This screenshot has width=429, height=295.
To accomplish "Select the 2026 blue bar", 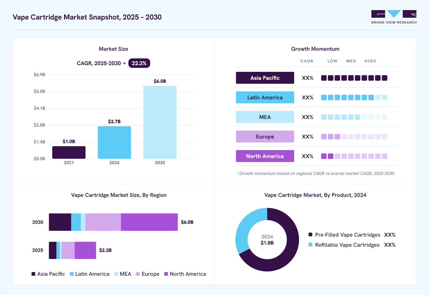I will pos(114,142).
